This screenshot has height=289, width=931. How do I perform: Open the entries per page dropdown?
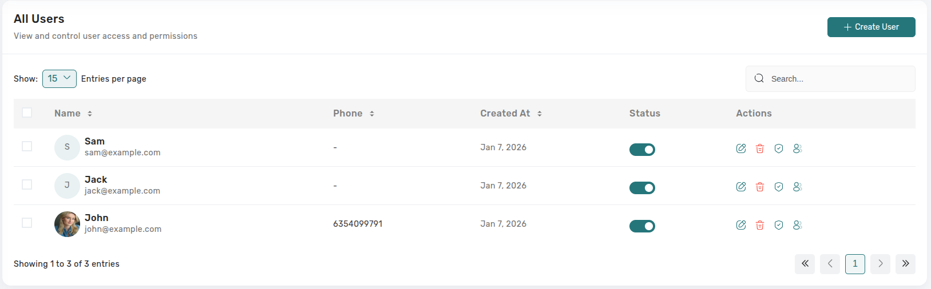coord(60,79)
